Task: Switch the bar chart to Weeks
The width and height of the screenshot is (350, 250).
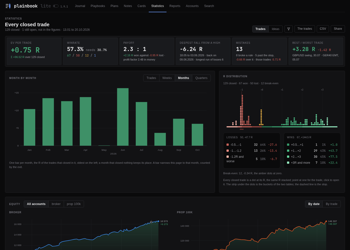Action: [x=167, y=78]
